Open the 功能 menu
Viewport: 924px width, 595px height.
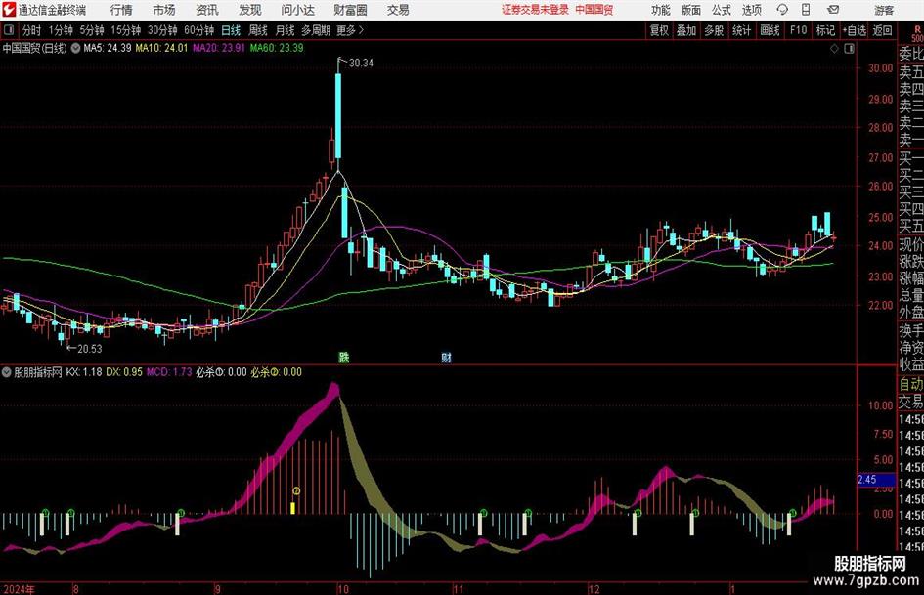click(661, 10)
